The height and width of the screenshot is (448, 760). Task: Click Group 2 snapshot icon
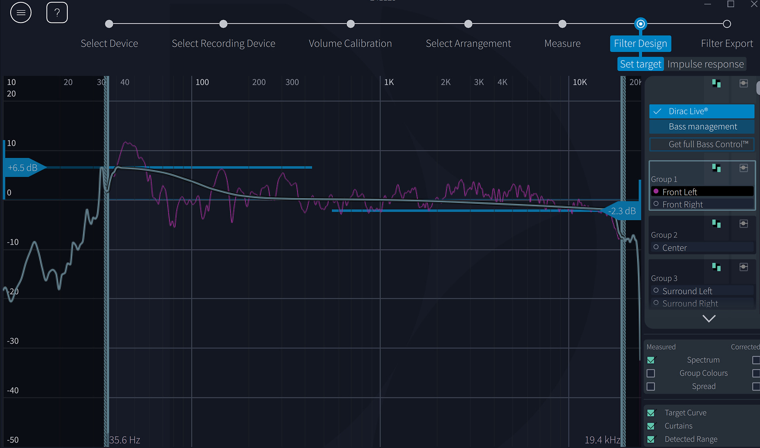743,224
